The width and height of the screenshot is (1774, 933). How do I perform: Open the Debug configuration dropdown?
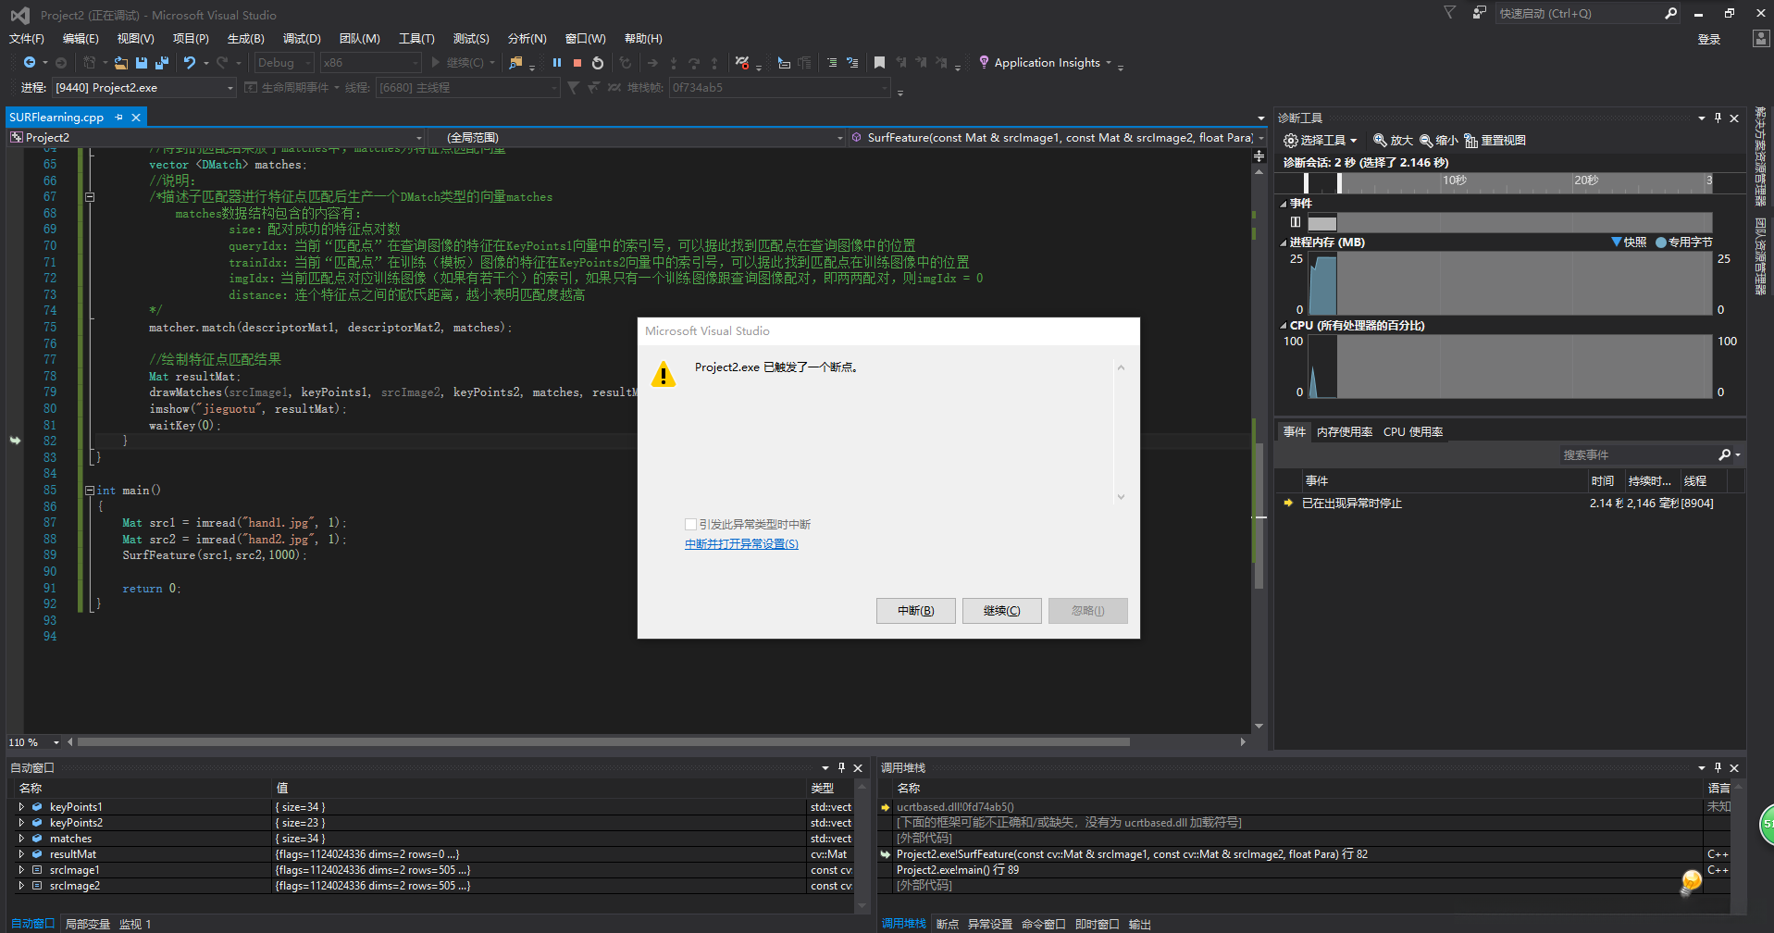point(284,63)
